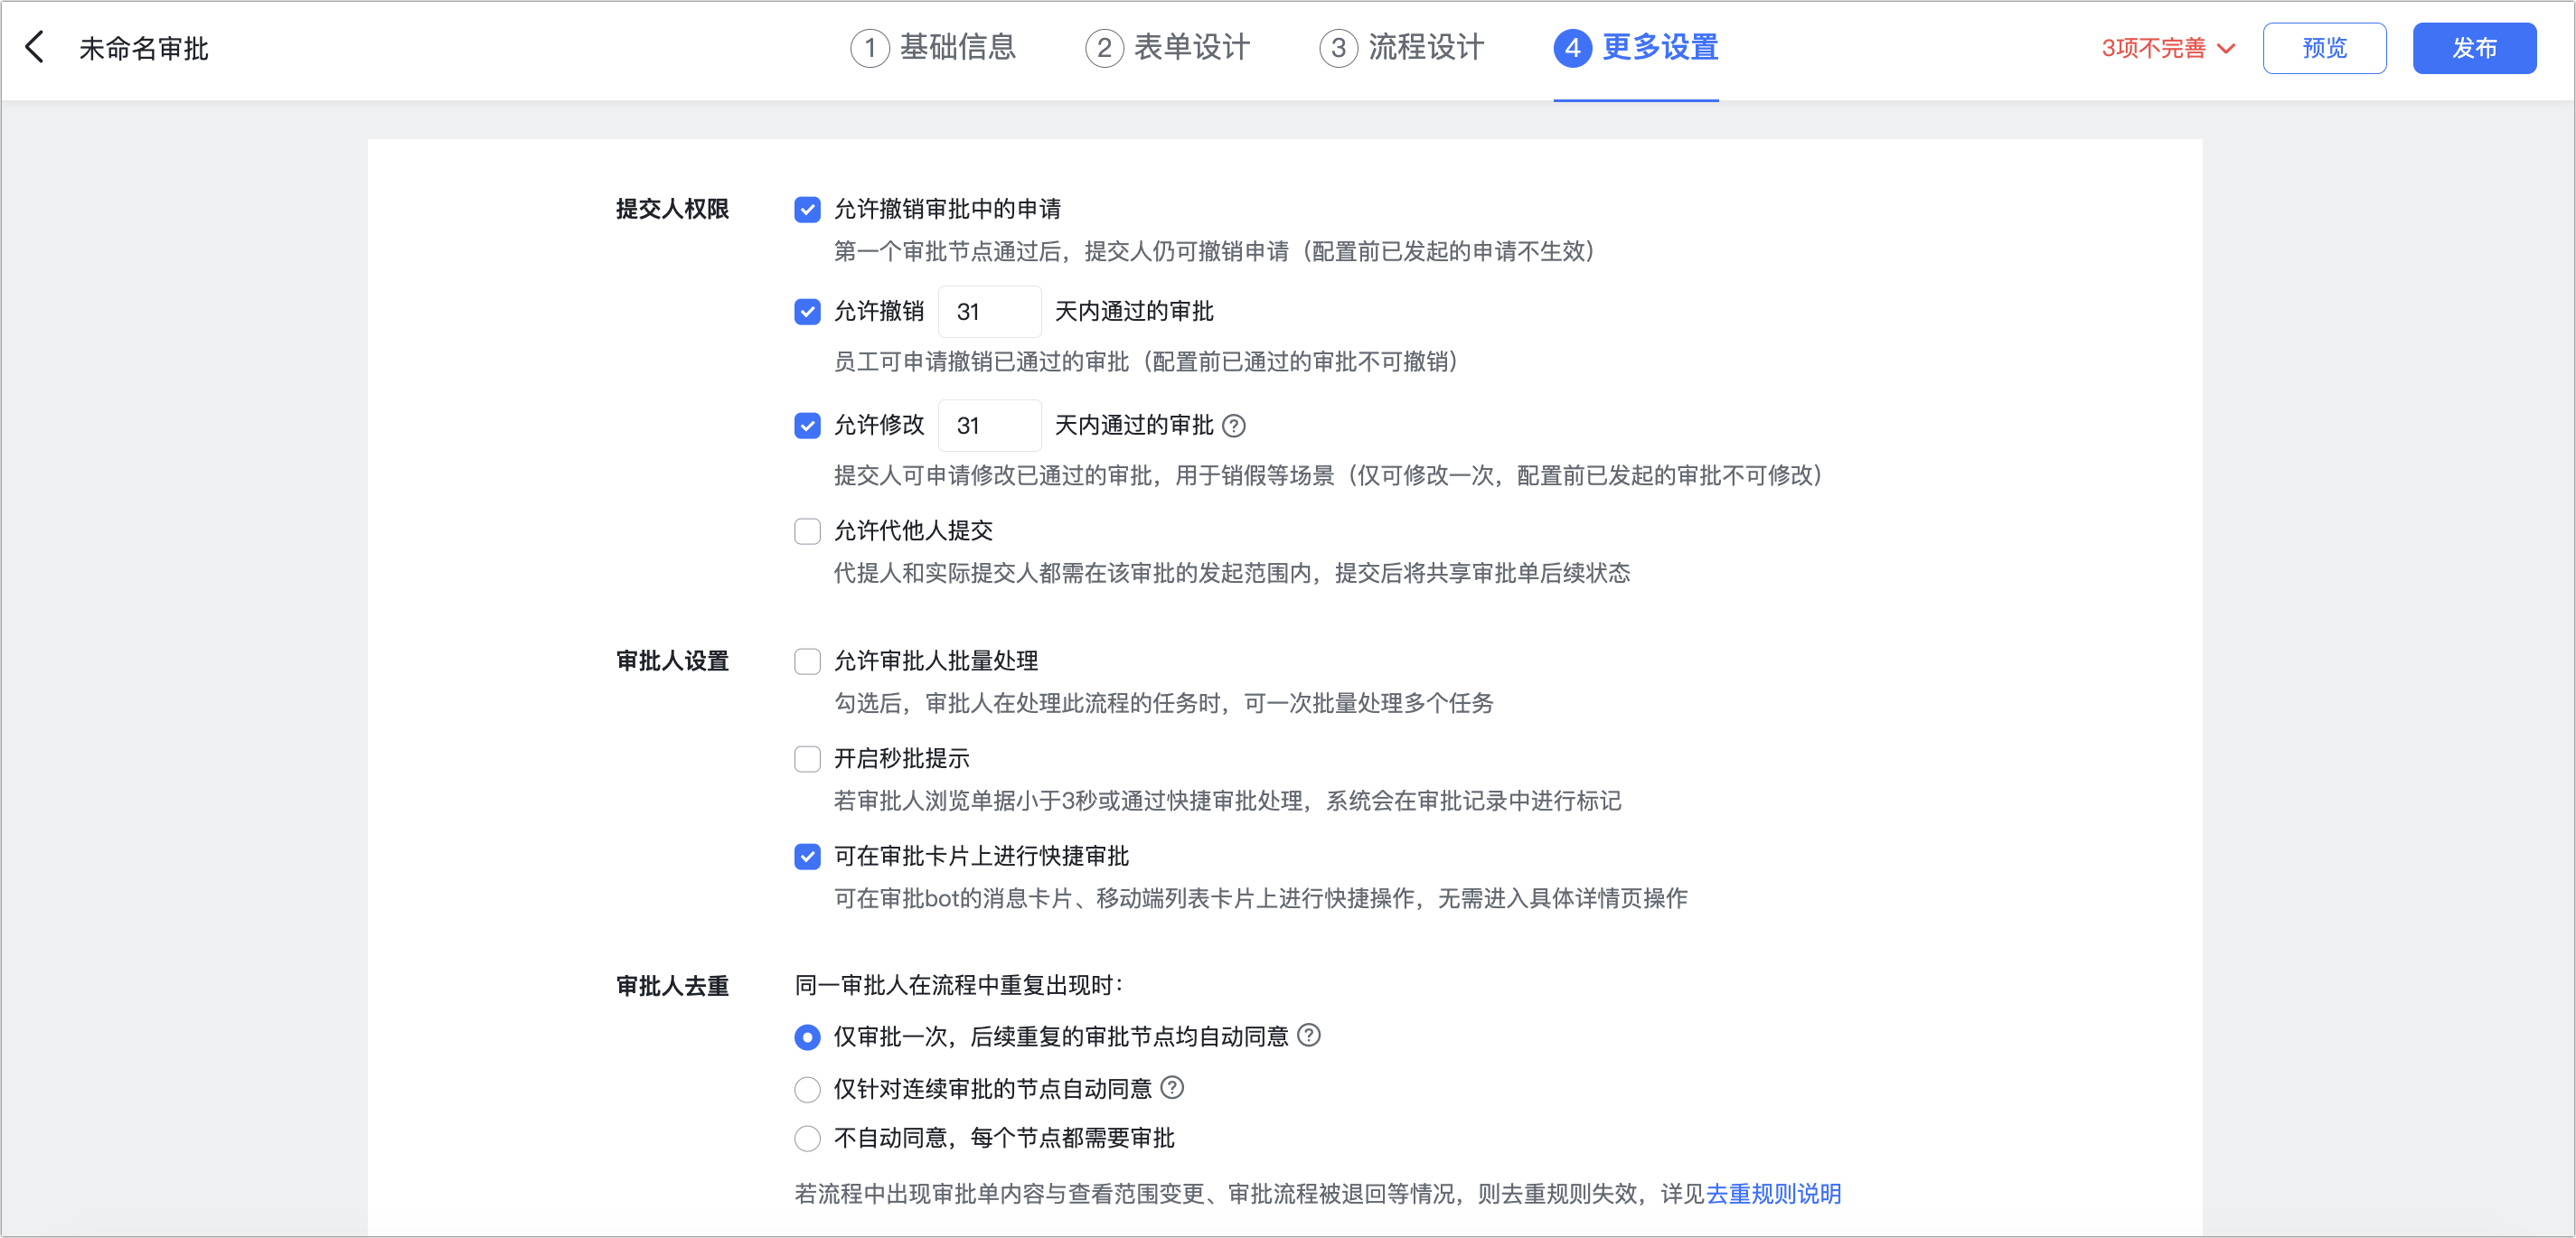Click the 预览 button
The width and height of the screenshot is (2576, 1238).
pyautogui.click(x=2323, y=48)
